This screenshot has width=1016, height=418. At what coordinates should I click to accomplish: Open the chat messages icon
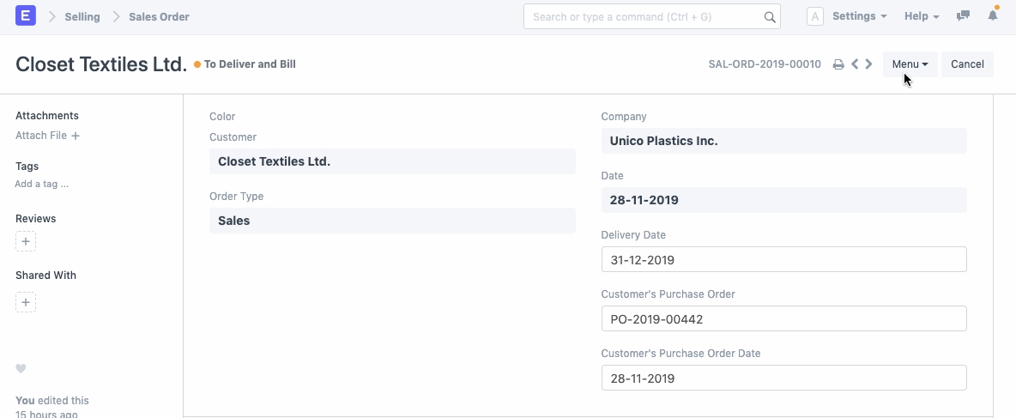coord(963,16)
